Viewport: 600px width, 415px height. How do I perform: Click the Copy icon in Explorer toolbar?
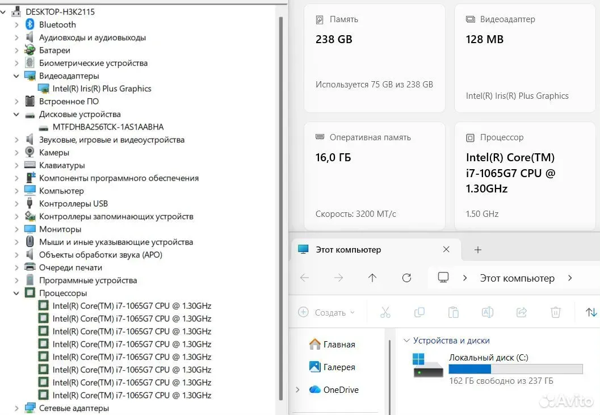click(419, 312)
